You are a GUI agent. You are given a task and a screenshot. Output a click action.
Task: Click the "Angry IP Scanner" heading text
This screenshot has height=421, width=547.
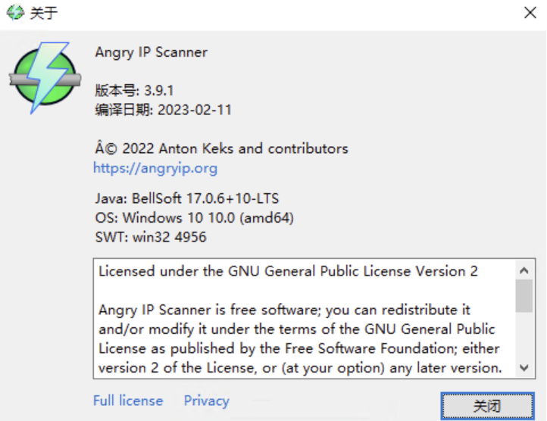point(152,52)
